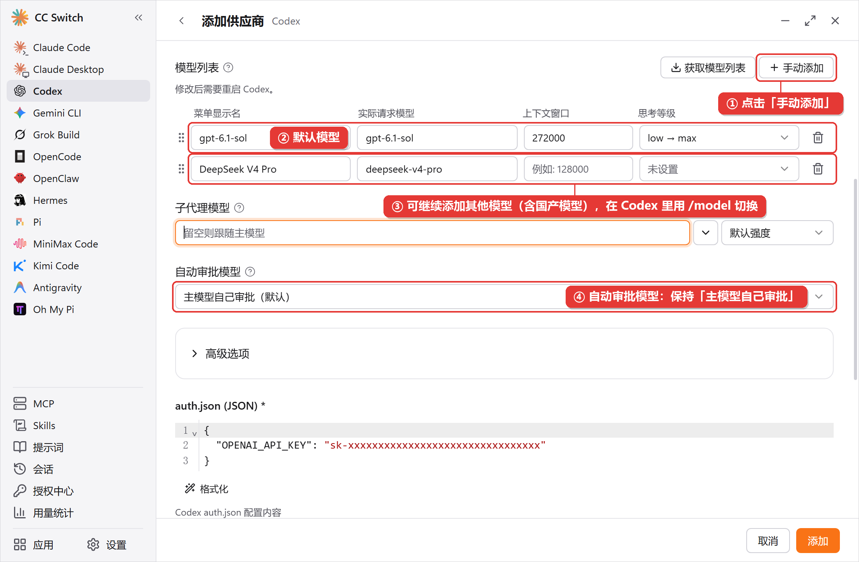
Task: Open Claude Code in sidebar
Action: click(x=78, y=48)
